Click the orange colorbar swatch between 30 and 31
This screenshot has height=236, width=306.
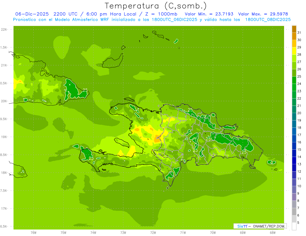tap(294, 36)
